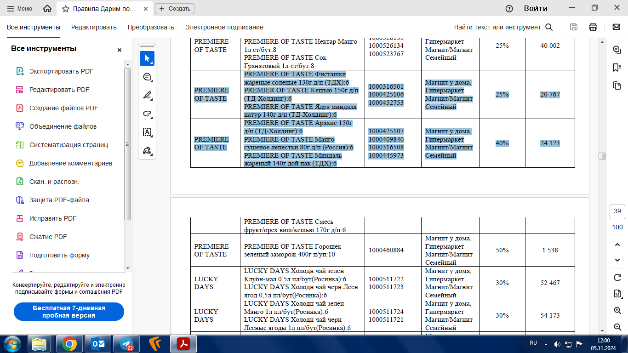
Task: Open Outlook from the taskbar
Action: (x=98, y=344)
